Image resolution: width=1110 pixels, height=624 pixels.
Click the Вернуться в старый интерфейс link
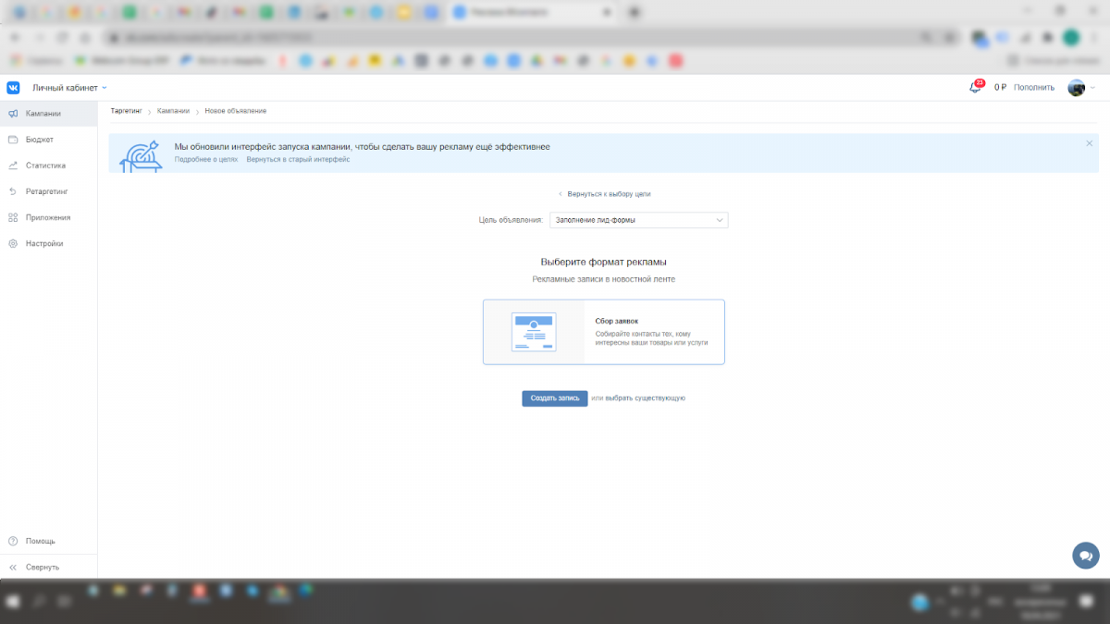pyautogui.click(x=298, y=159)
